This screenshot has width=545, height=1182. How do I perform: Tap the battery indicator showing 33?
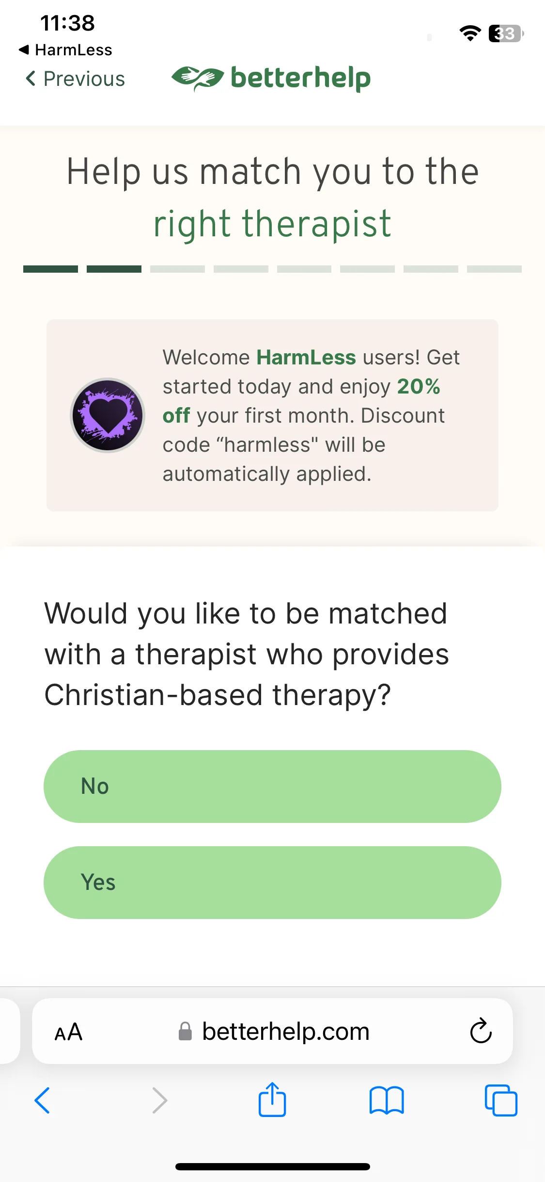(506, 33)
